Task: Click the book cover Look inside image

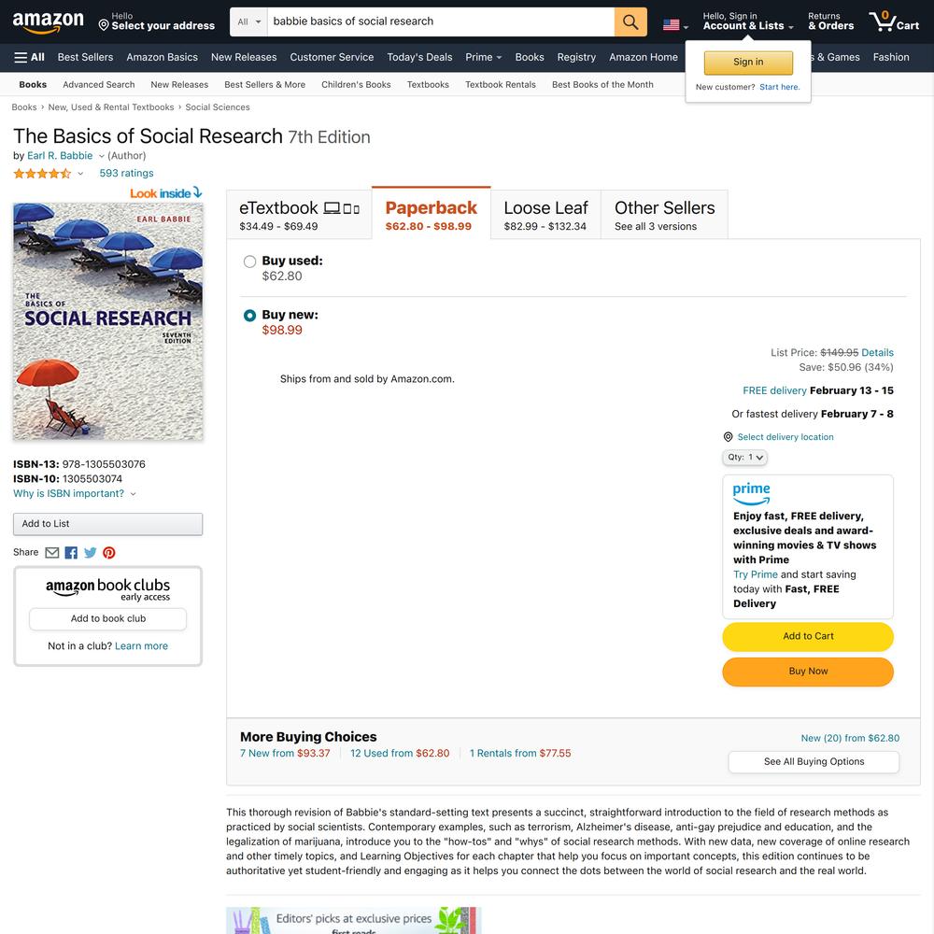Action: pyautogui.click(x=107, y=321)
